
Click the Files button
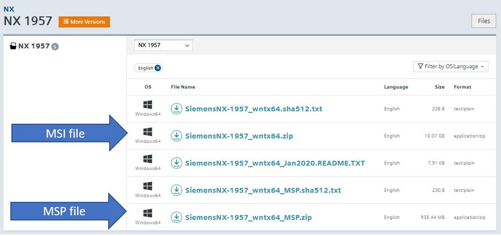click(x=483, y=21)
